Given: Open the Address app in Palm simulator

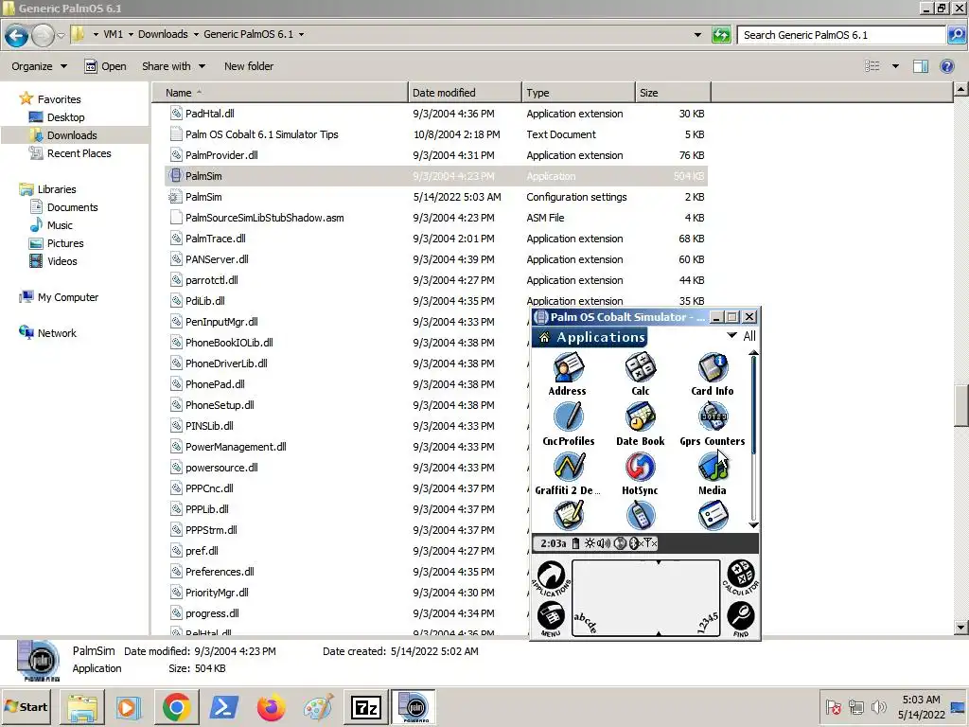Looking at the screenshot, I should tap(568, 374).
